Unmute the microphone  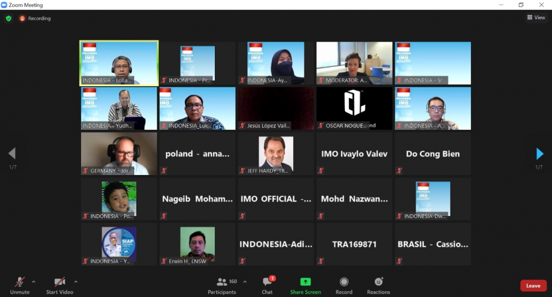(x=20, y=286)
